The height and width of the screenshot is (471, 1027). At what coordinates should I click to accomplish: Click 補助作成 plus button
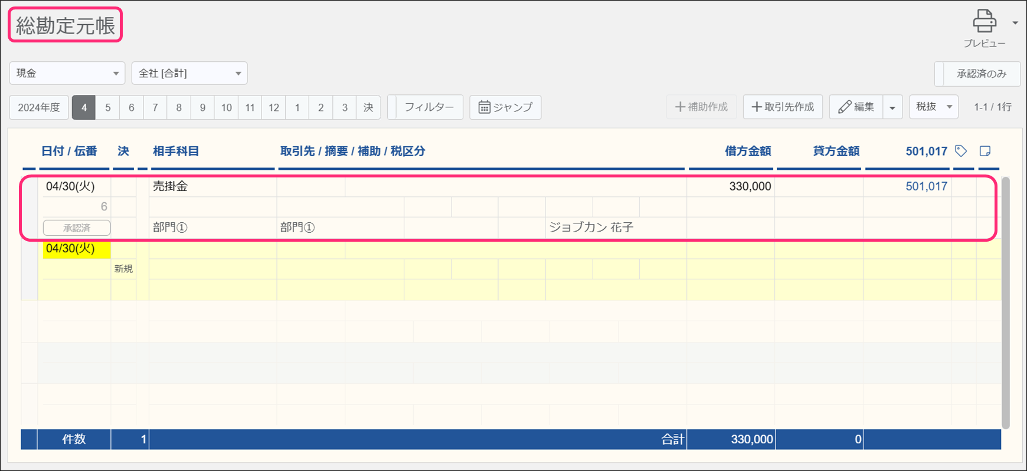point(701,107)
